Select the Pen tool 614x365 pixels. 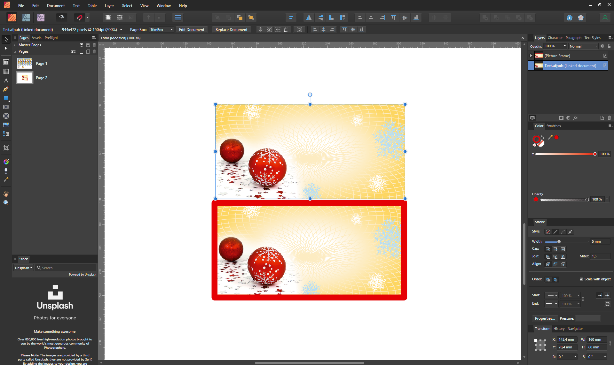[x=6, y=89]
